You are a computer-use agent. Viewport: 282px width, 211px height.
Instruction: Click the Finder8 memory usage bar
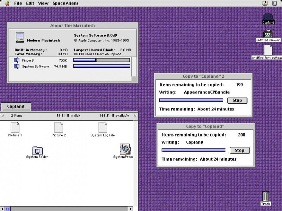point(102,60)
